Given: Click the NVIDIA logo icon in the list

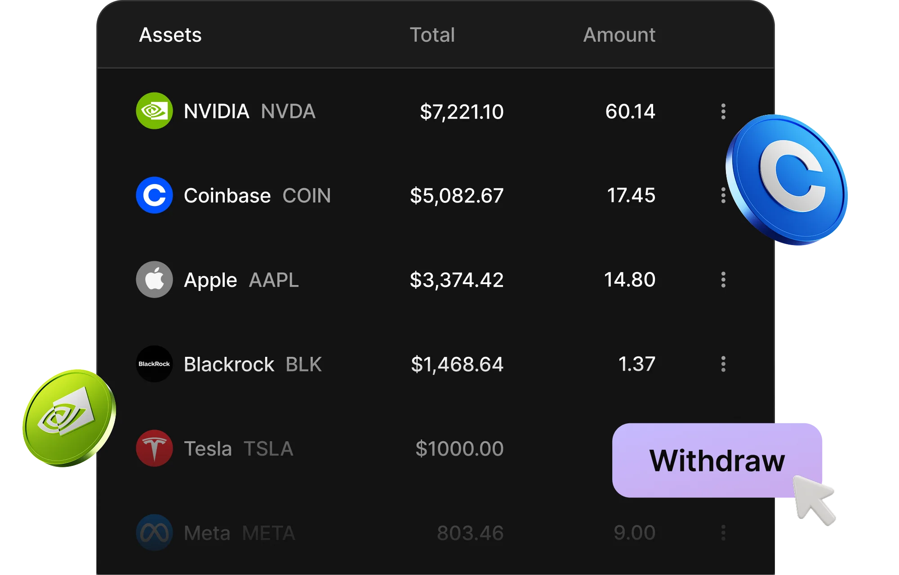Looking at the screenshot, I should coord(154,111).
